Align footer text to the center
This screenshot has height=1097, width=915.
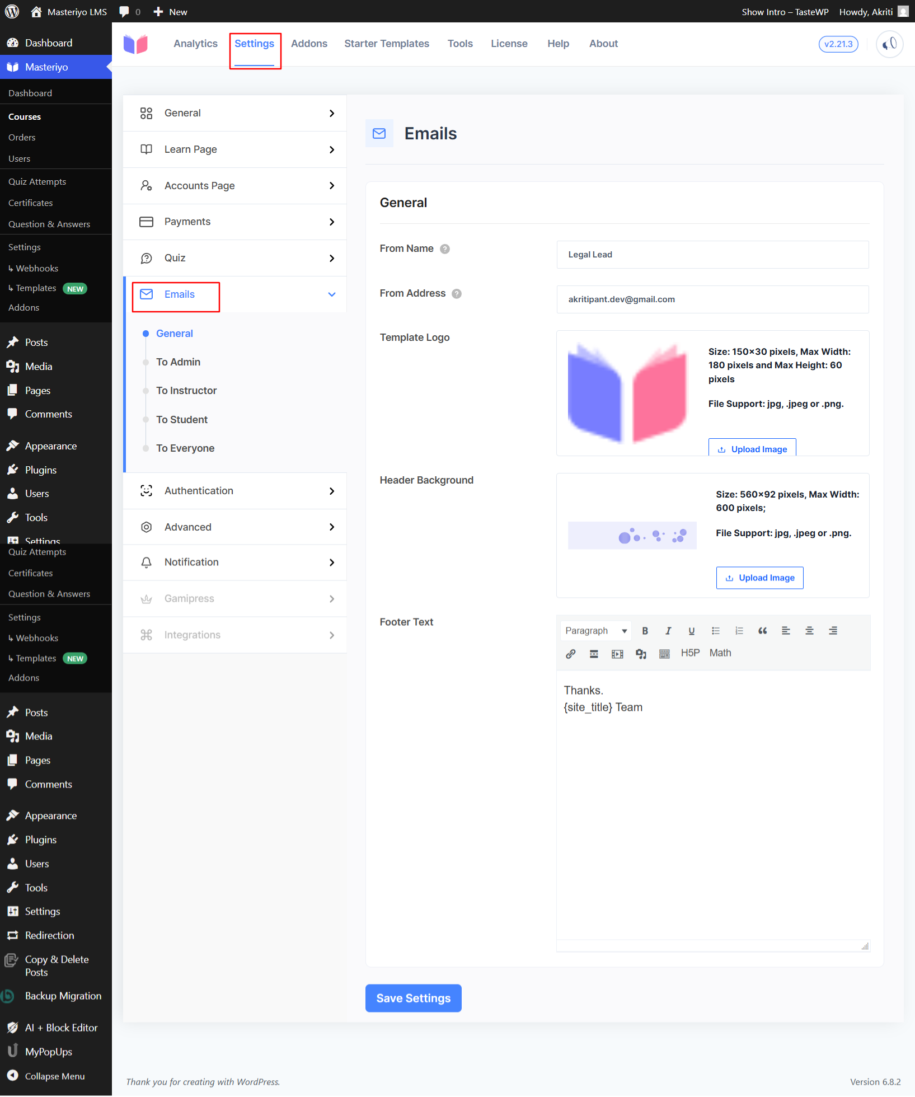[x=809, y=630]
